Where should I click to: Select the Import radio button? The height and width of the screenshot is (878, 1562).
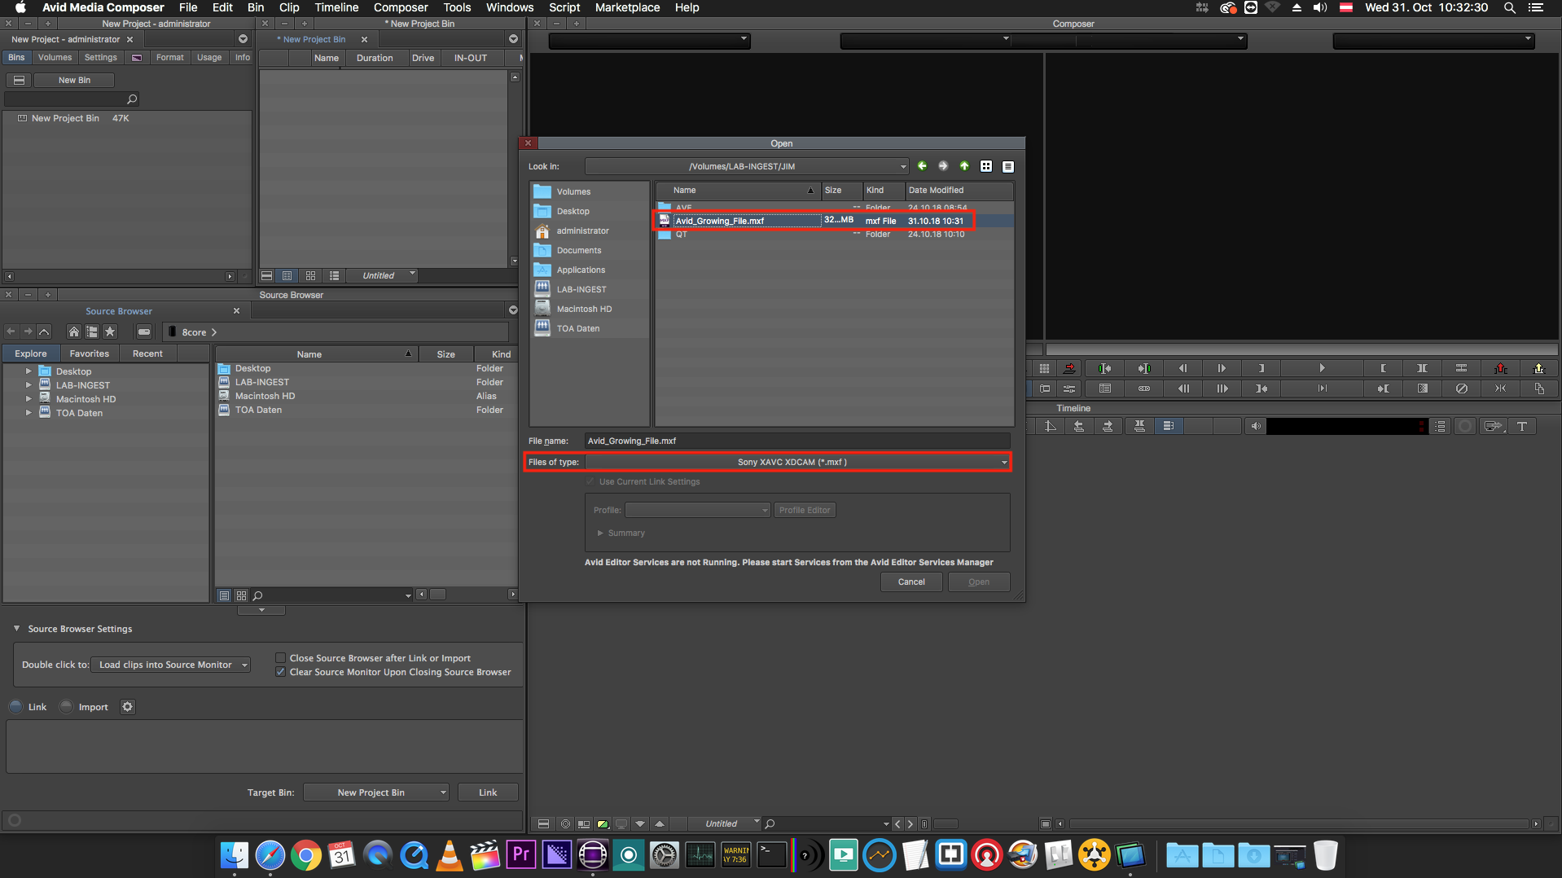click(x=67, y=707)
